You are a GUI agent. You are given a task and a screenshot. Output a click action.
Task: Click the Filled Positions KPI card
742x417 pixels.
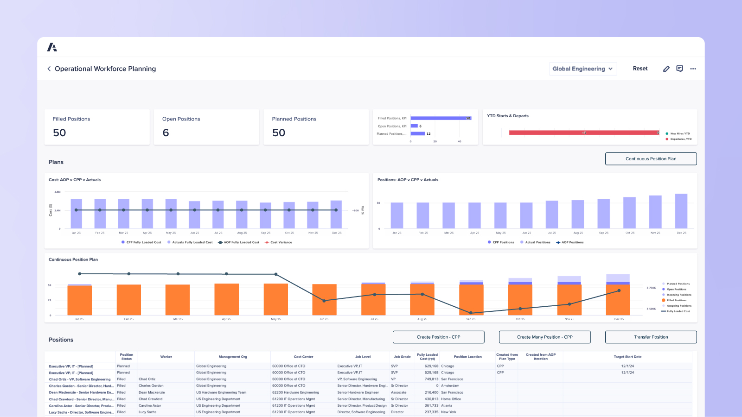coord(96,127)
